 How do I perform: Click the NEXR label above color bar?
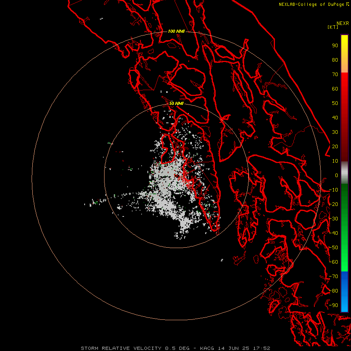(x=343, y=23)
